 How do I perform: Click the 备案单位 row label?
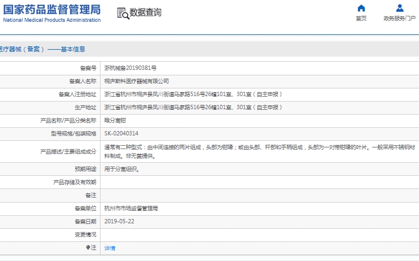pyautogui.click(x=86, y=209)
